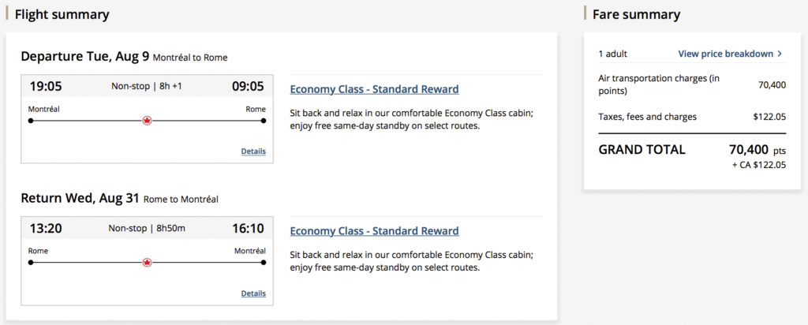This screenshot has height=325, width=808.
Task: Open departure Economy Class - Standard Reward link
Action: [374, 89]
